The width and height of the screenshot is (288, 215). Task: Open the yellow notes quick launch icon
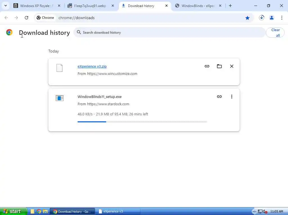32,211
